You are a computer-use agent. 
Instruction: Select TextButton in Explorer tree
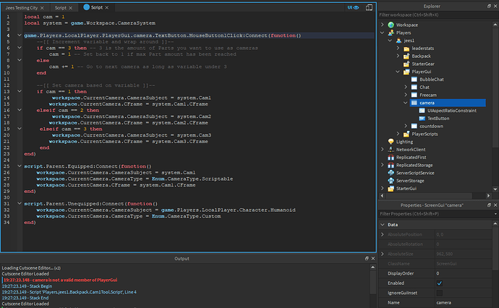(438, 119)
